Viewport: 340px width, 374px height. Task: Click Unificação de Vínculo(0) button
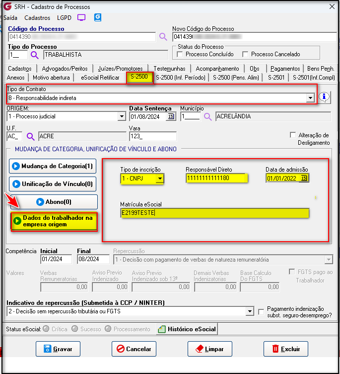[x=53, y=184]
